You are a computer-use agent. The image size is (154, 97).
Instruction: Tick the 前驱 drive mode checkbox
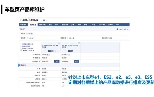click(108, 38)
